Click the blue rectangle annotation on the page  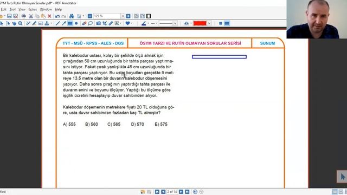point(219,57)
